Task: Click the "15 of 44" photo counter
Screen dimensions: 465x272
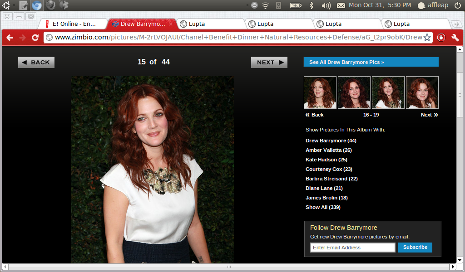Action: click(153, 62)
